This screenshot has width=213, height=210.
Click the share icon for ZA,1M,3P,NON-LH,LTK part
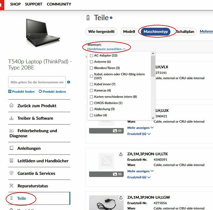point(121,154)
